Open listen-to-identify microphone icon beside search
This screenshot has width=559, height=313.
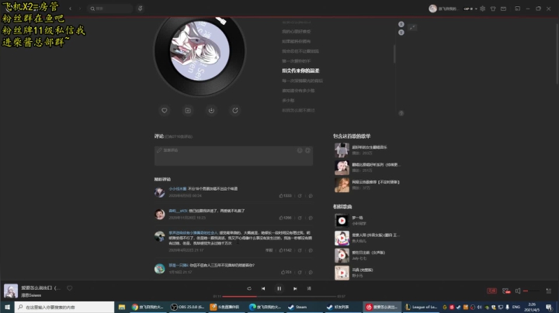tap(140, 9)
